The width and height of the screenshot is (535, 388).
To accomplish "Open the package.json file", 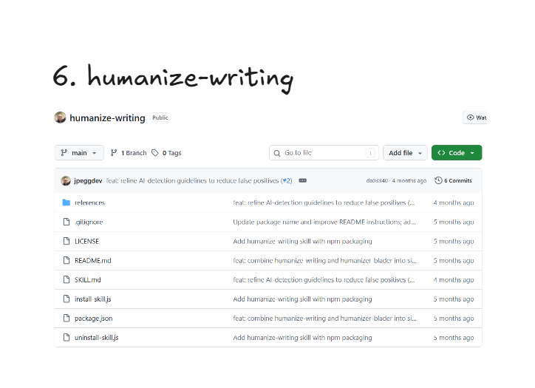I will click(x=94, y=319).
